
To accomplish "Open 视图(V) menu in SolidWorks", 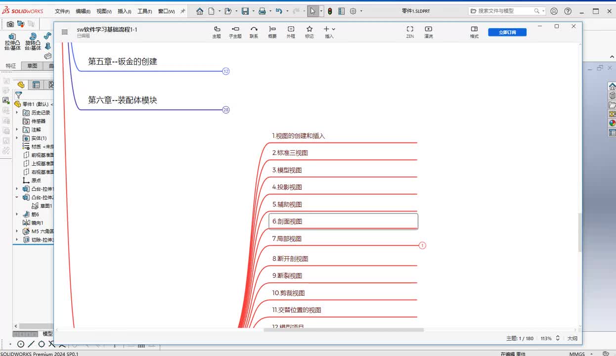I will click(x=104, y=11).
